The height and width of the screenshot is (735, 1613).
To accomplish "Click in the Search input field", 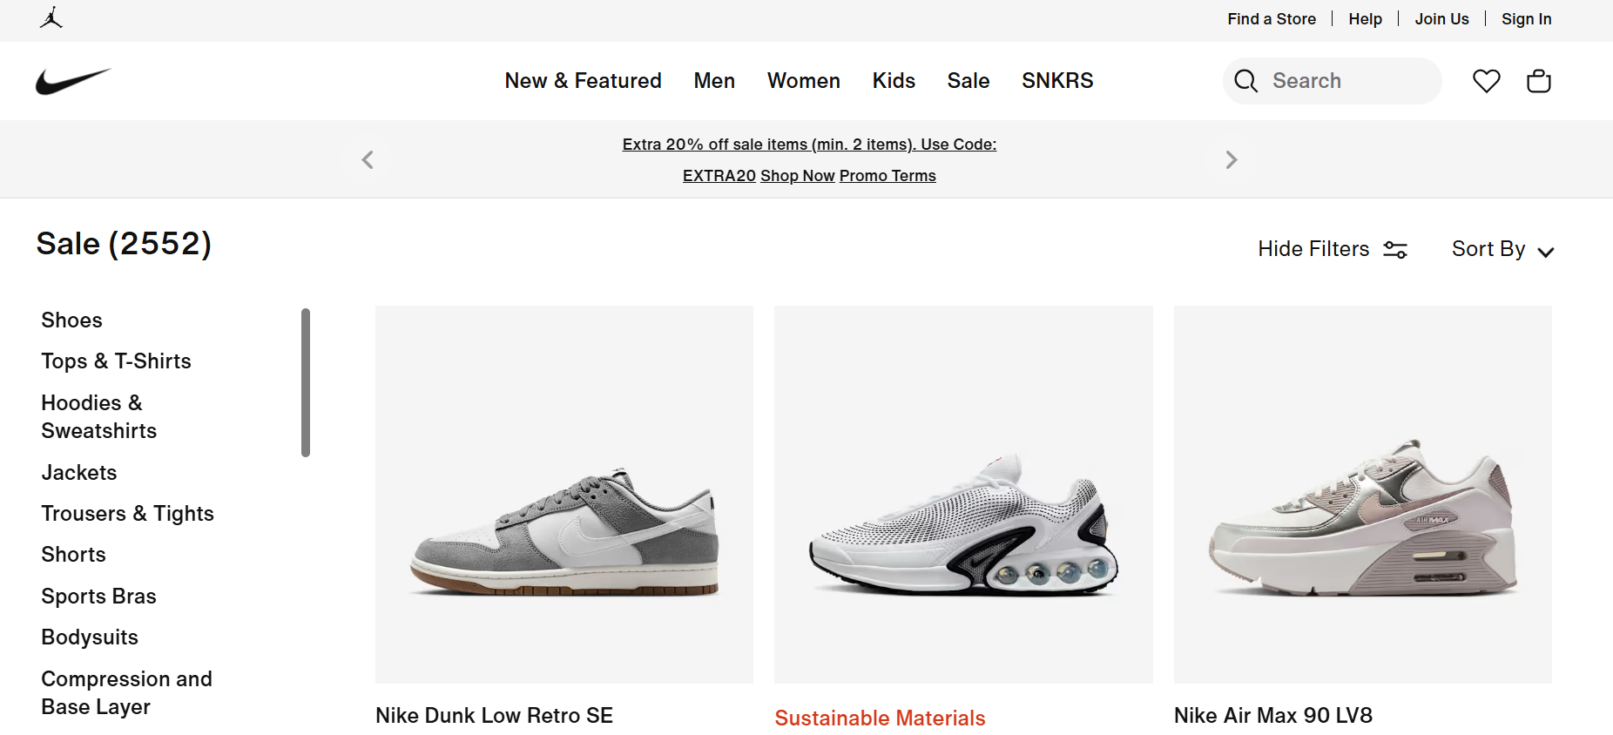I will coord(1346,81).
